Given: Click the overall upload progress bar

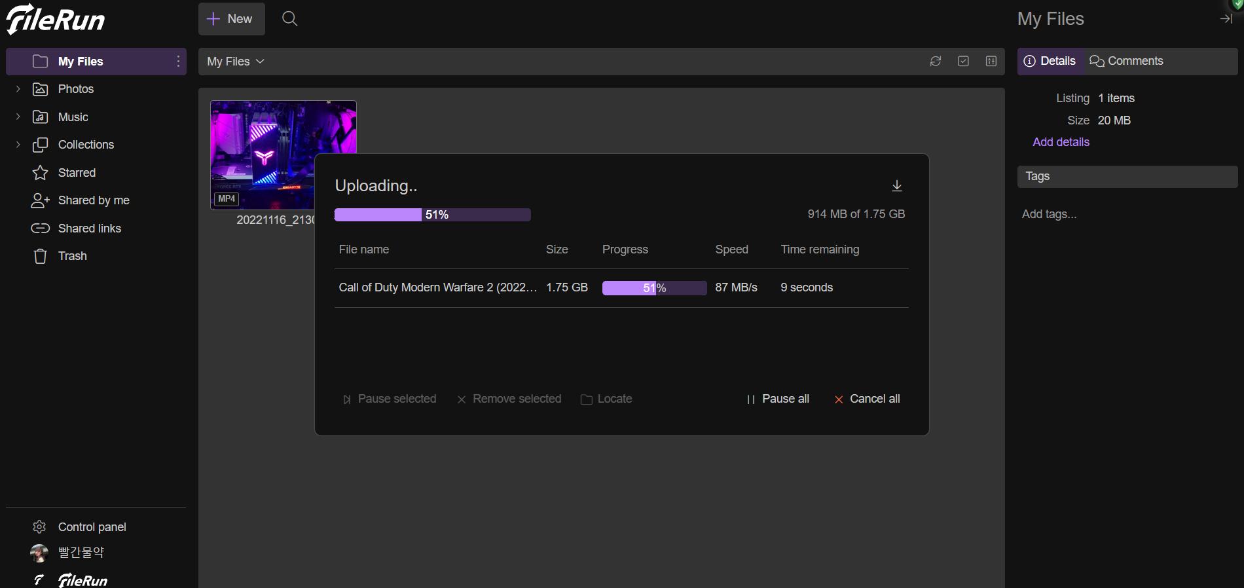Looking at the screenshot, I should pos(432,215).
